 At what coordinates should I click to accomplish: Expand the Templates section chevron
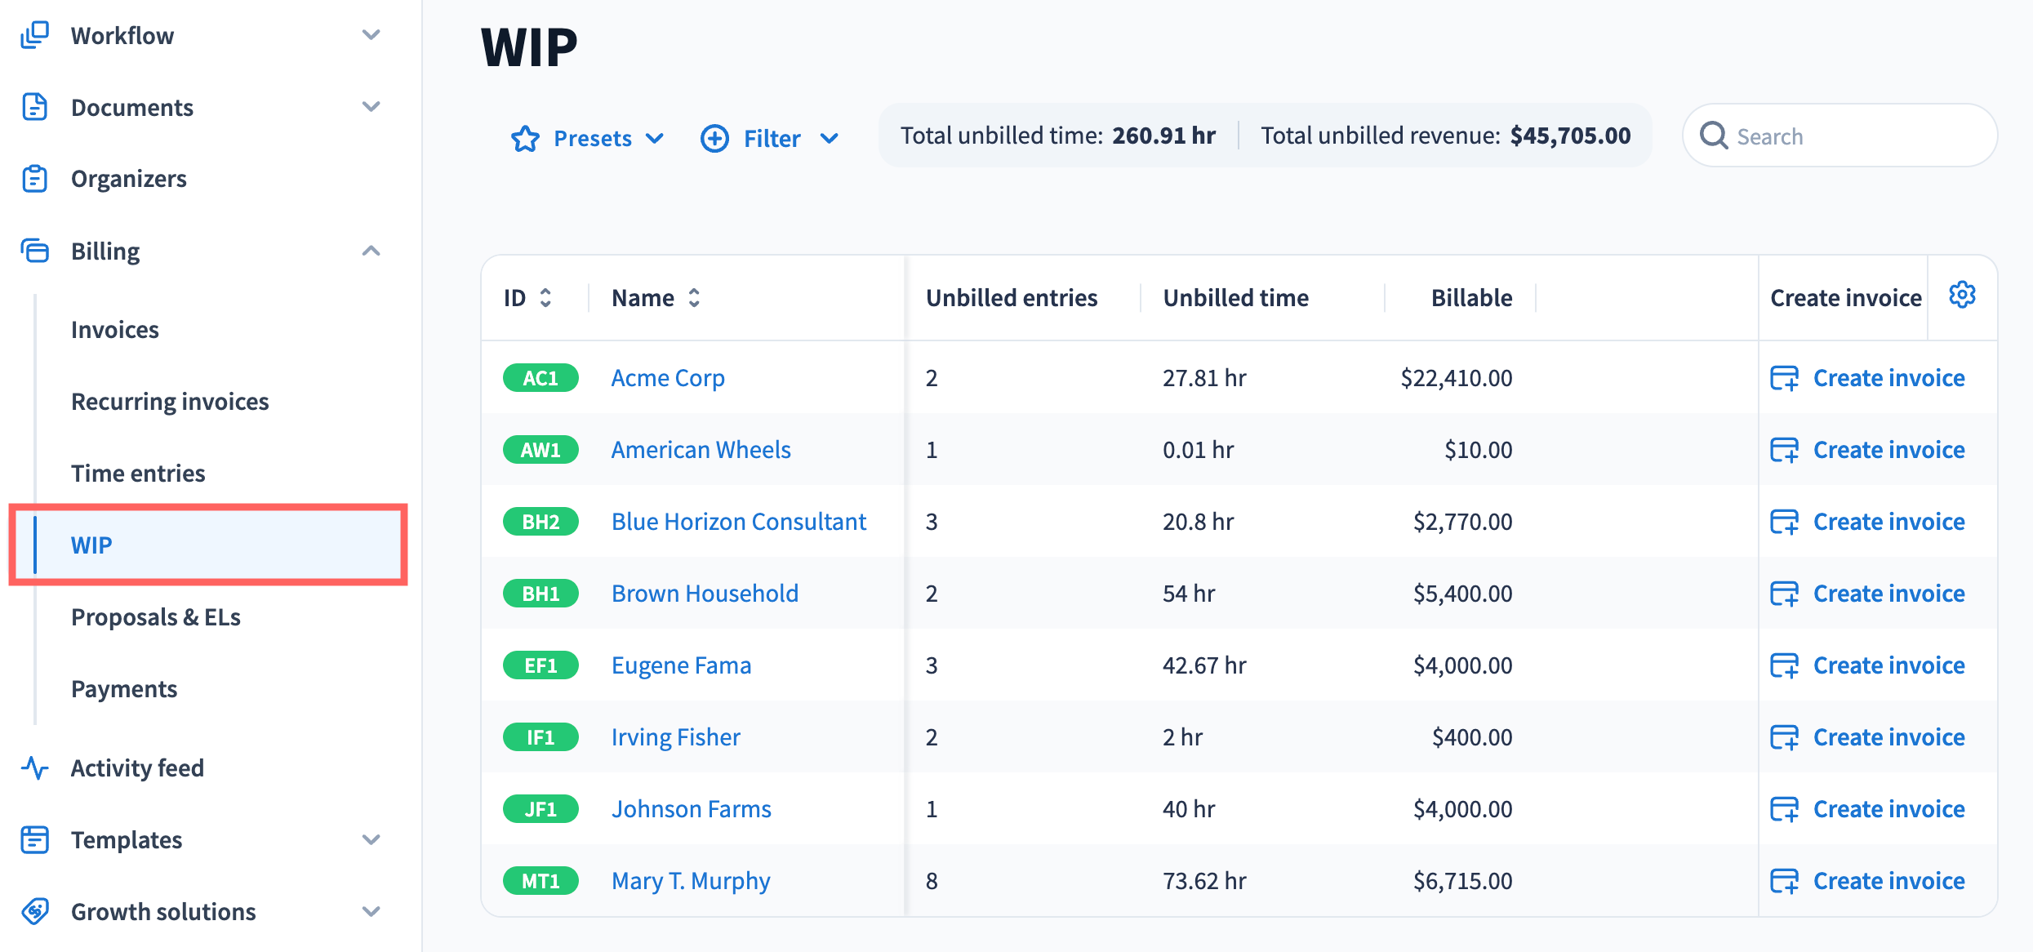pos(371,839)
